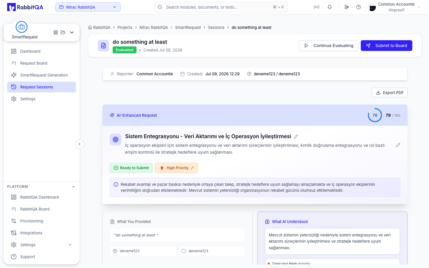Open the notifications bell
The height and width of the screenshot is (268, 429).
click(x=329, y=7)
